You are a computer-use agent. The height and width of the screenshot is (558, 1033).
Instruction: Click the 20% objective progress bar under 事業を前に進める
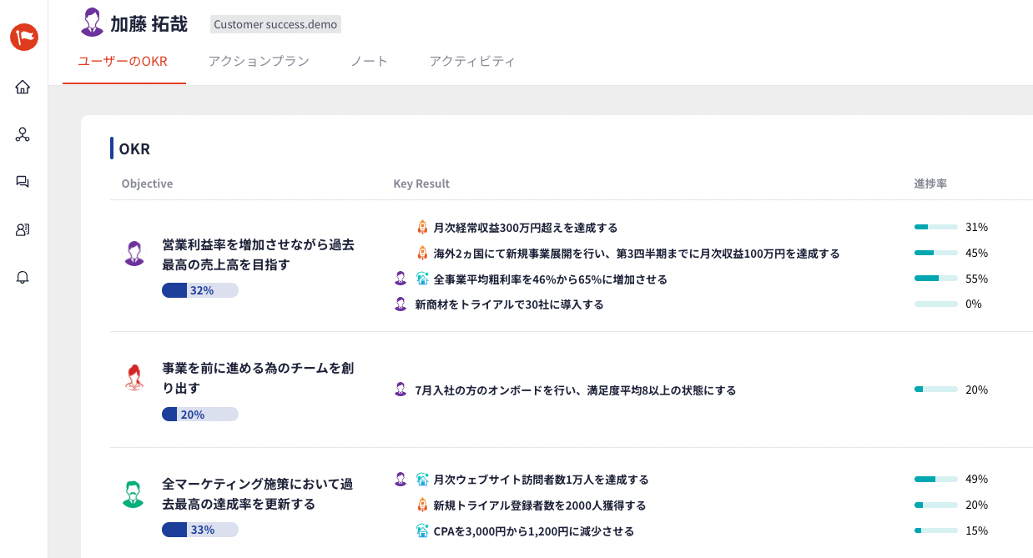200,414
